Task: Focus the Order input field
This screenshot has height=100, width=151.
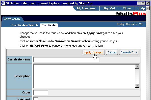Action: pos(41,93)
